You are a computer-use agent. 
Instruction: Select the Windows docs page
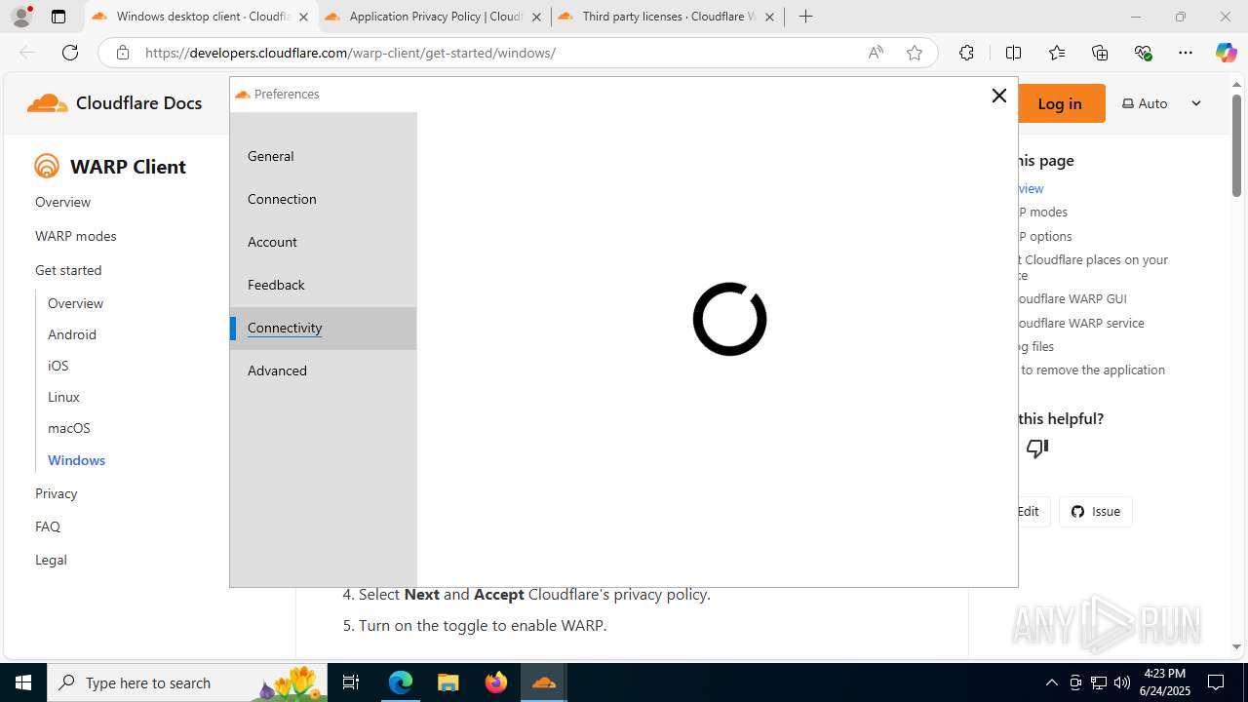coord(76,460)
